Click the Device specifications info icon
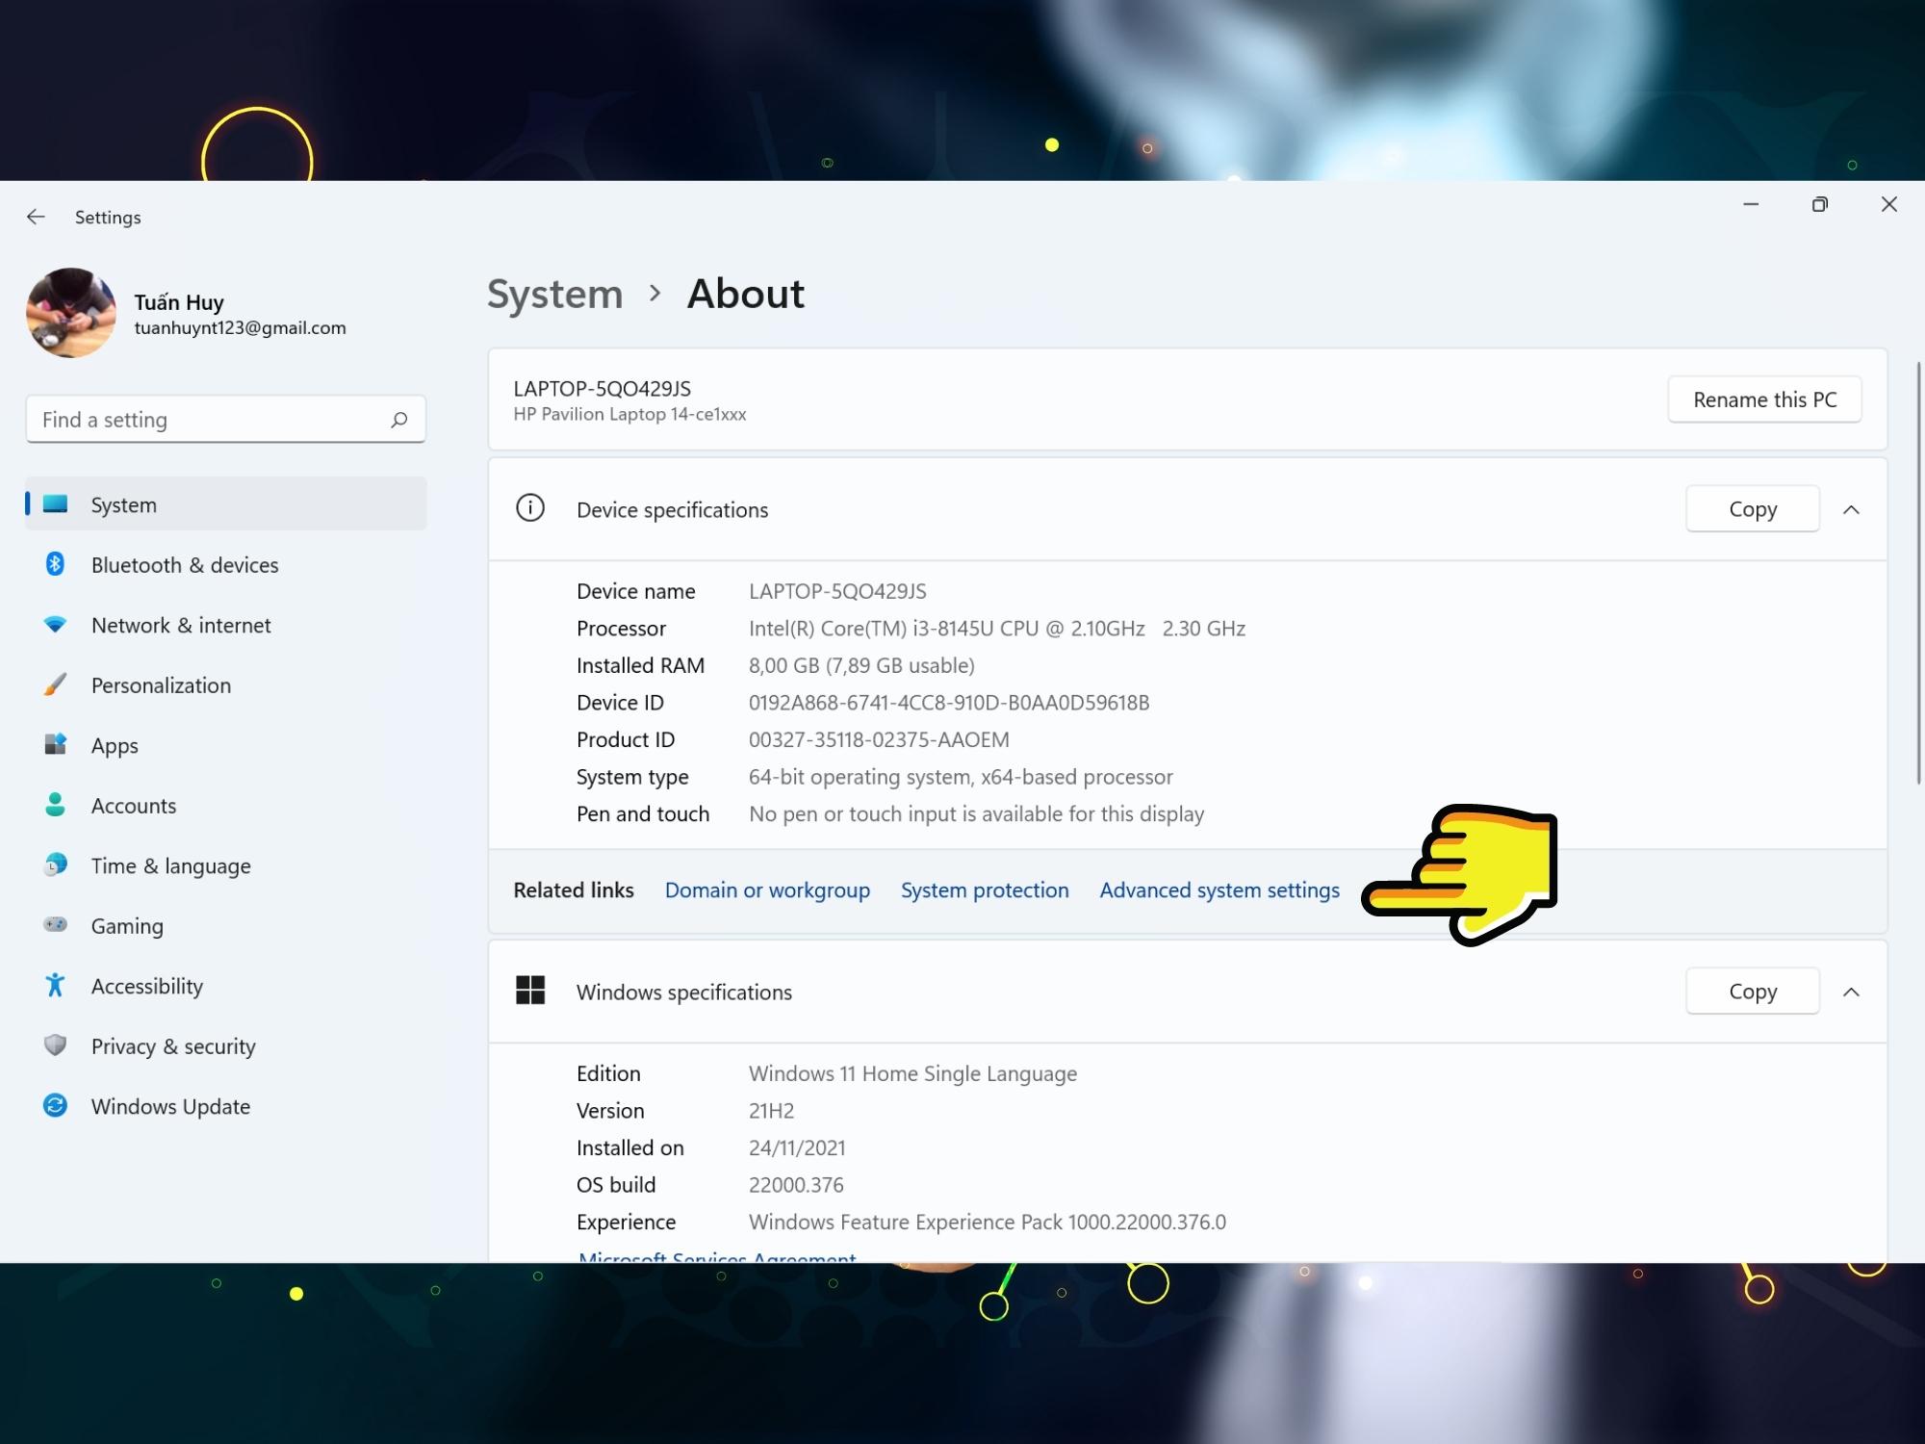This screenshot has height=1444, width=1925. click(530, 508)
